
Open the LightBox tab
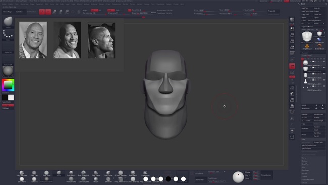(x=20, y=12)
